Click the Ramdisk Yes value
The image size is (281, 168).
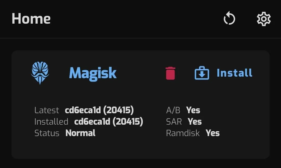tap(213, 133)
